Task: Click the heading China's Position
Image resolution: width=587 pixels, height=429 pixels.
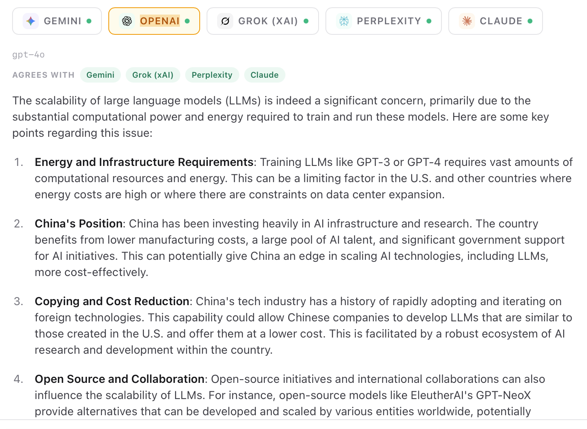Action: [79, 224]
